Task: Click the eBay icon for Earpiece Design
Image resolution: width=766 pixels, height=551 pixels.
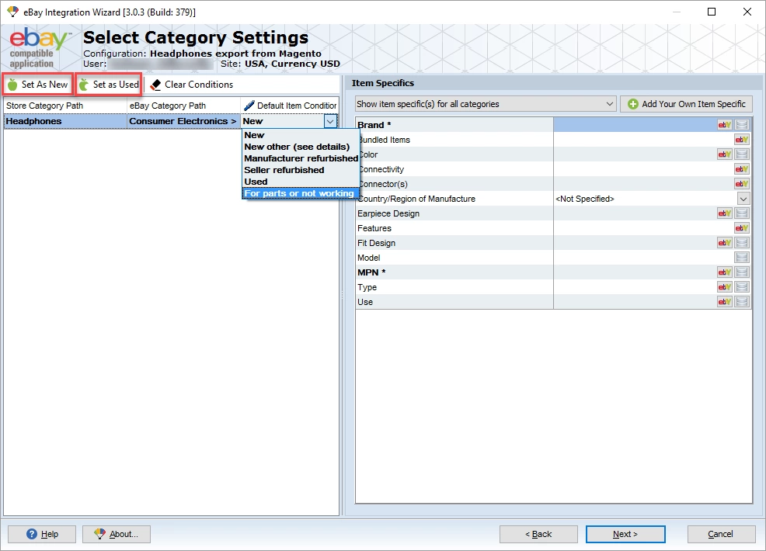Action: point(725,213)
